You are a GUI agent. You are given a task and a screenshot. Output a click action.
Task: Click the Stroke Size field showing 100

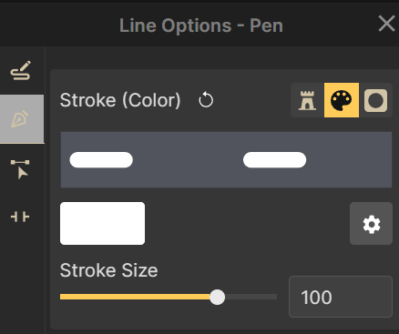coord(341,297)
